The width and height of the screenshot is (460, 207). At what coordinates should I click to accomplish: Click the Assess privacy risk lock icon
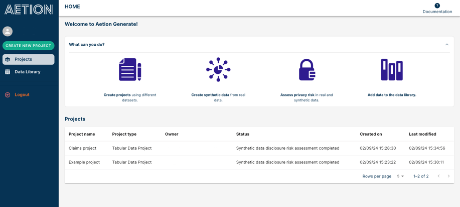pyautogui.click(x=306, y=70)
